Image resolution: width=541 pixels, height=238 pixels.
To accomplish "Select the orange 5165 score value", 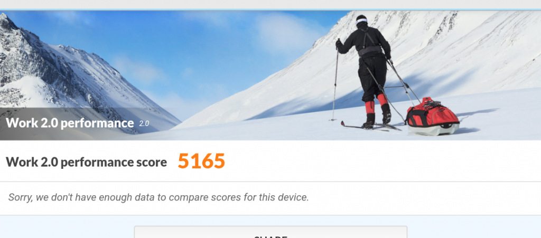I will [201, 161].
